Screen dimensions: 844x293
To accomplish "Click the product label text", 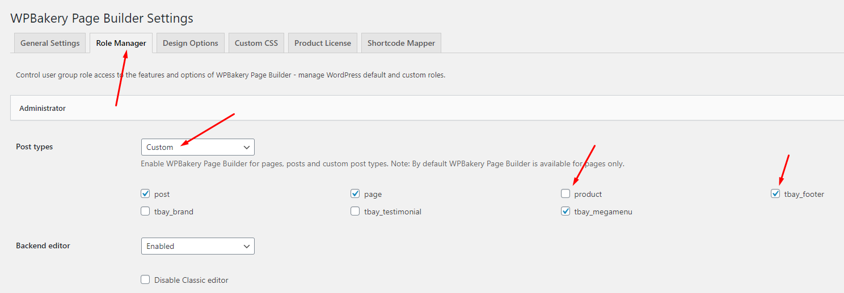I will coord(588,194).
